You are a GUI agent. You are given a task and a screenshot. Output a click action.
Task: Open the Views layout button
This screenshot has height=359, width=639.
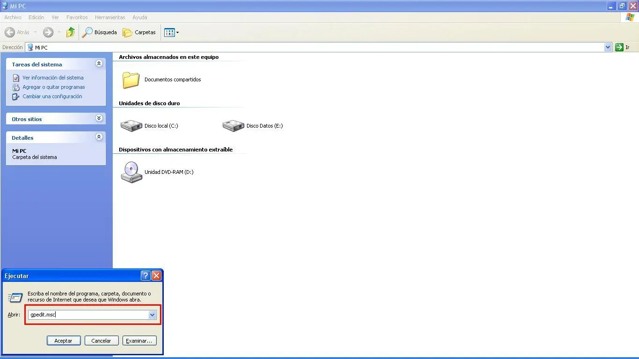[x=169, y=32]
